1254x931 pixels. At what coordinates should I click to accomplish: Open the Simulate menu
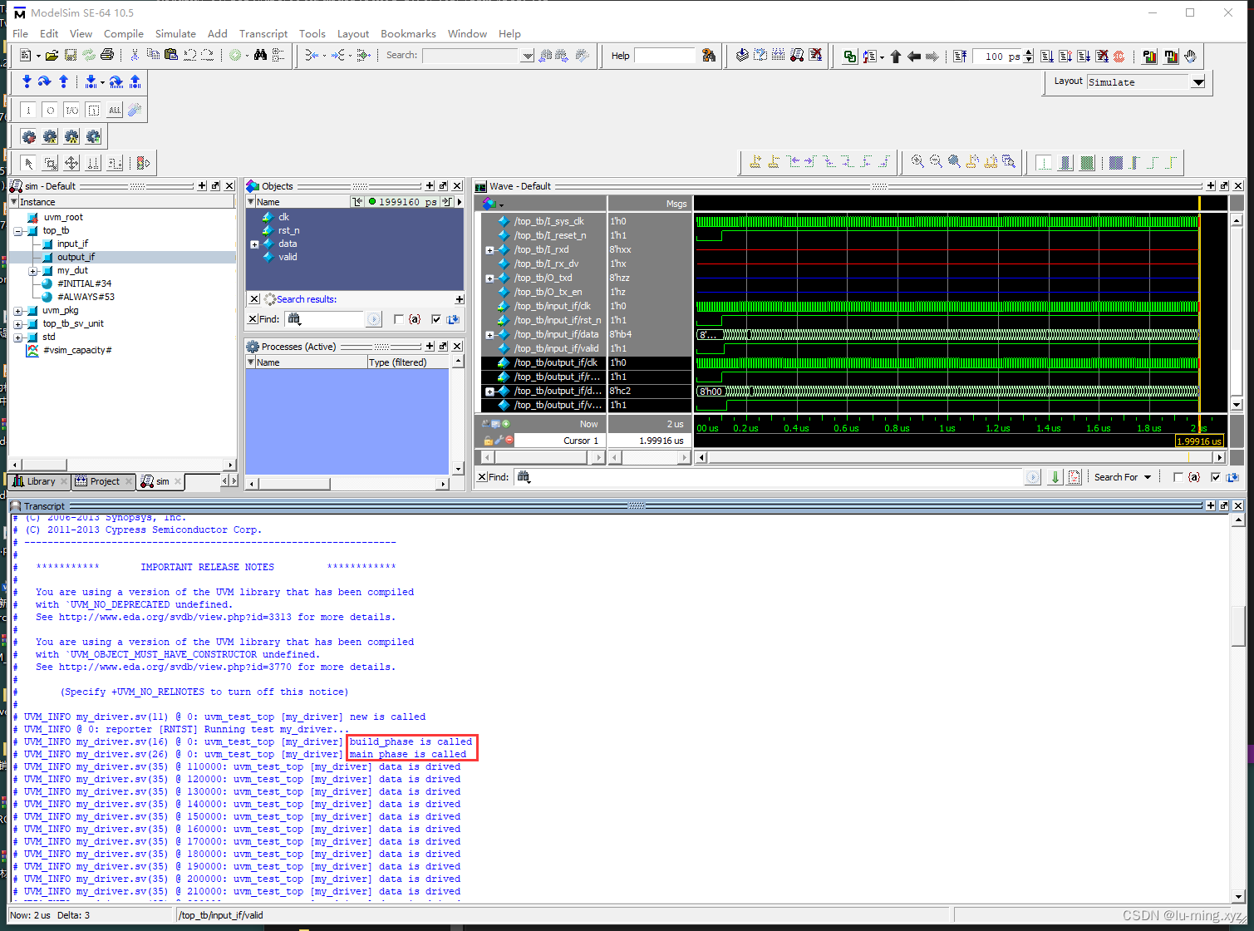click(x=175, y=34)
